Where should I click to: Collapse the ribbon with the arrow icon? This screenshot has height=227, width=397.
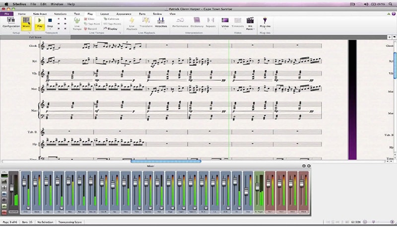(x=389, y=14)
